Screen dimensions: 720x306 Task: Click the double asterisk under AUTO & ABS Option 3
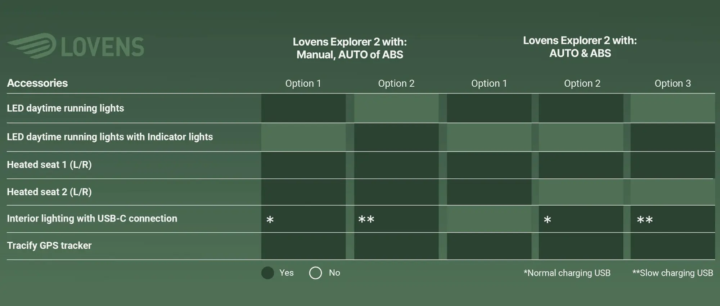click(644, 219)
